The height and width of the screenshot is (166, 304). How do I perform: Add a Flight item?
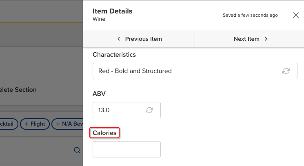click(x=35, y=124)
